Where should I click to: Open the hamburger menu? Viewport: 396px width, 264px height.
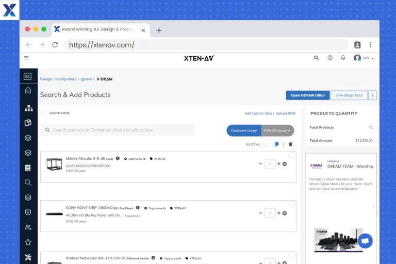pyautogui.click(x=26, y=58)
